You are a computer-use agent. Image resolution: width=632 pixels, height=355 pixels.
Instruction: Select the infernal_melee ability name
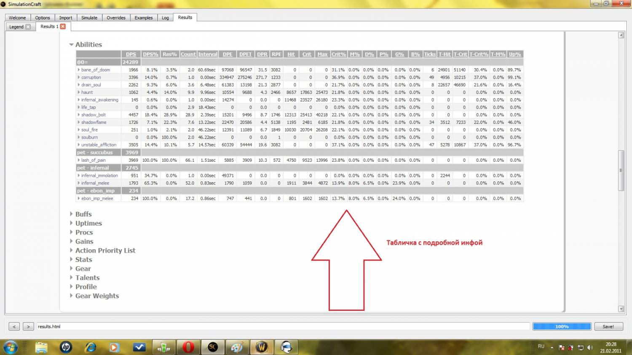95,183
